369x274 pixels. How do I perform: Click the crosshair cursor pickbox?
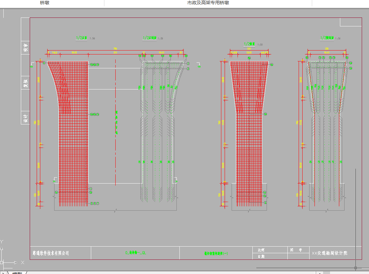[x=355, y=268]
